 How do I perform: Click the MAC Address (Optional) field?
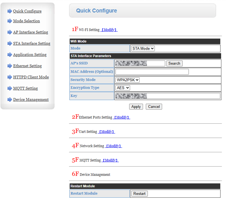coord(152,72)
